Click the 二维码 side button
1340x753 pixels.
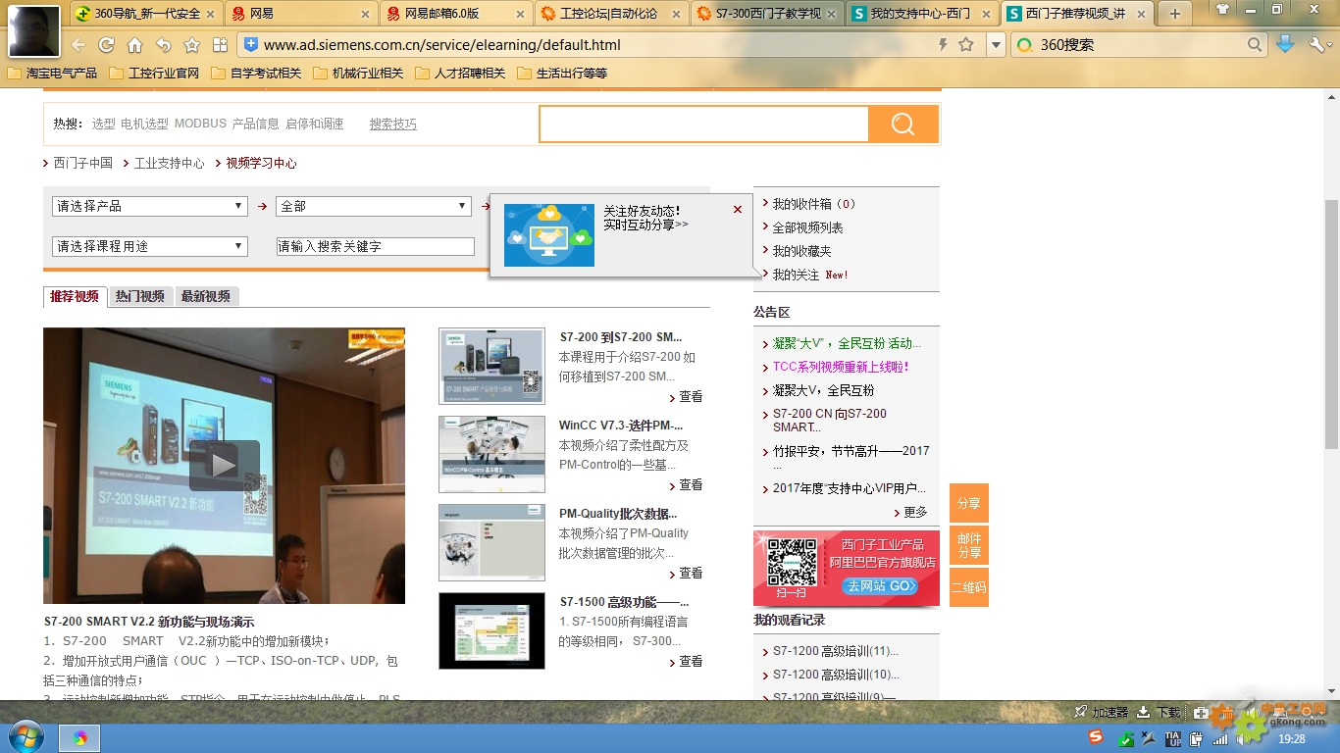pyautogui.click(x=969, y=587)
